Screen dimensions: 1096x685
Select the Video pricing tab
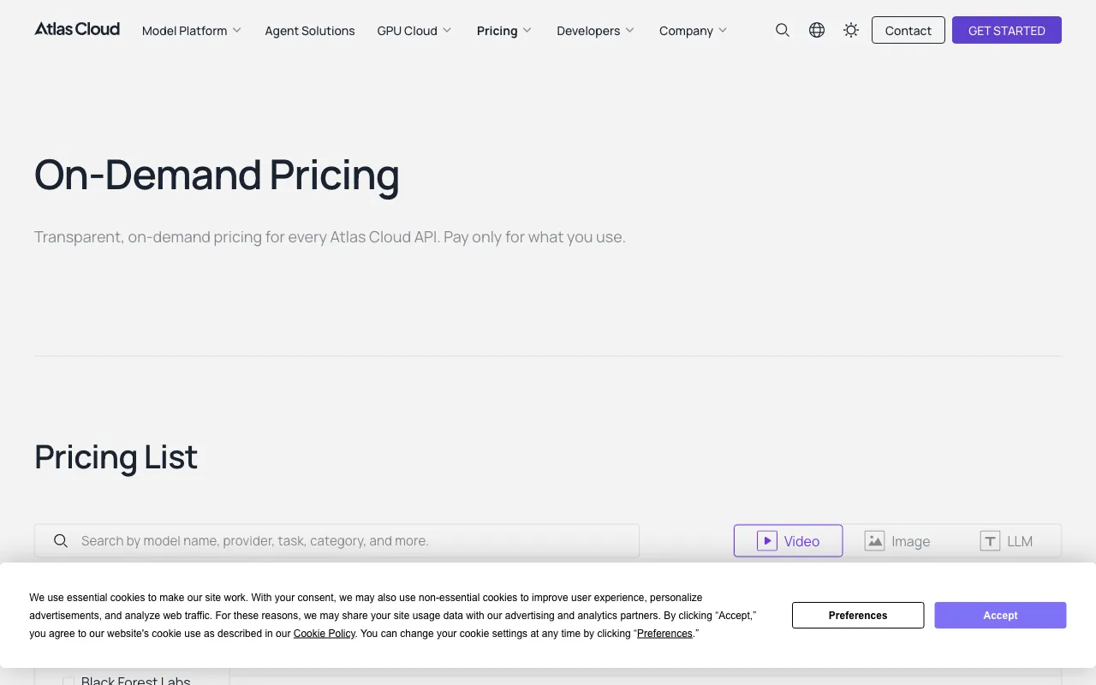pyautogui.click(x=789, y=540)
